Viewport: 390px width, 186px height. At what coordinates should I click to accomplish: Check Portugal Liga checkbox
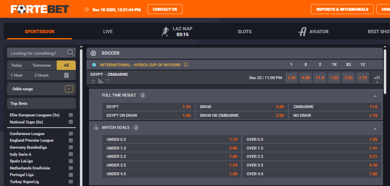point(71,175)
